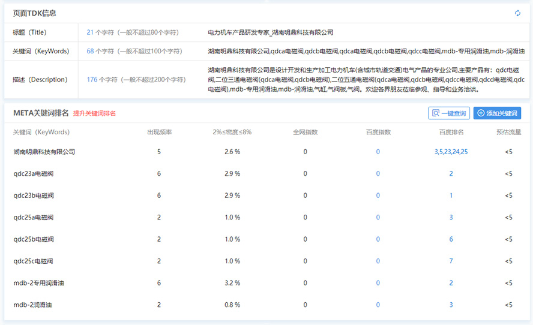This screenshot has width=533, height=325.
Task: Click the 标题 (Title) row label
Action: pos(29,32)
